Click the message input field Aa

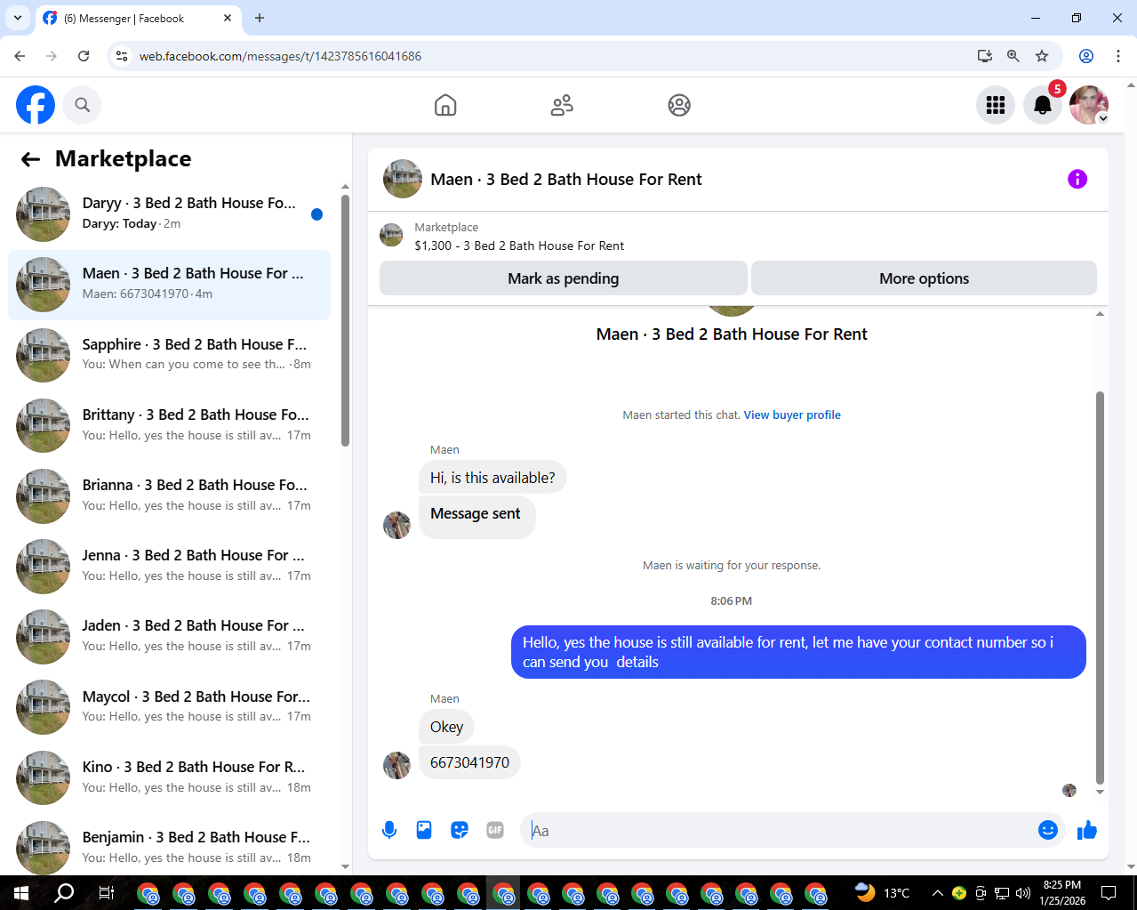[x=781, y=830]
